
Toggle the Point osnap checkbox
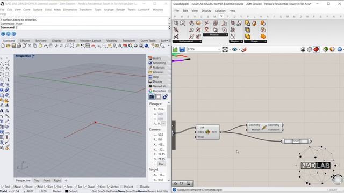24,187
